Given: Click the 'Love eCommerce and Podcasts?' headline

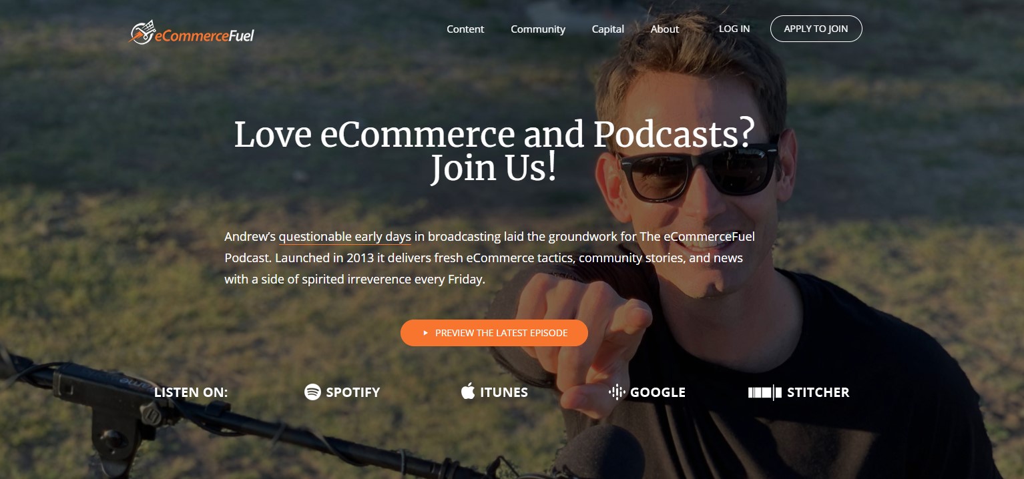Looking at the screenshot, I should pos(494,134).
